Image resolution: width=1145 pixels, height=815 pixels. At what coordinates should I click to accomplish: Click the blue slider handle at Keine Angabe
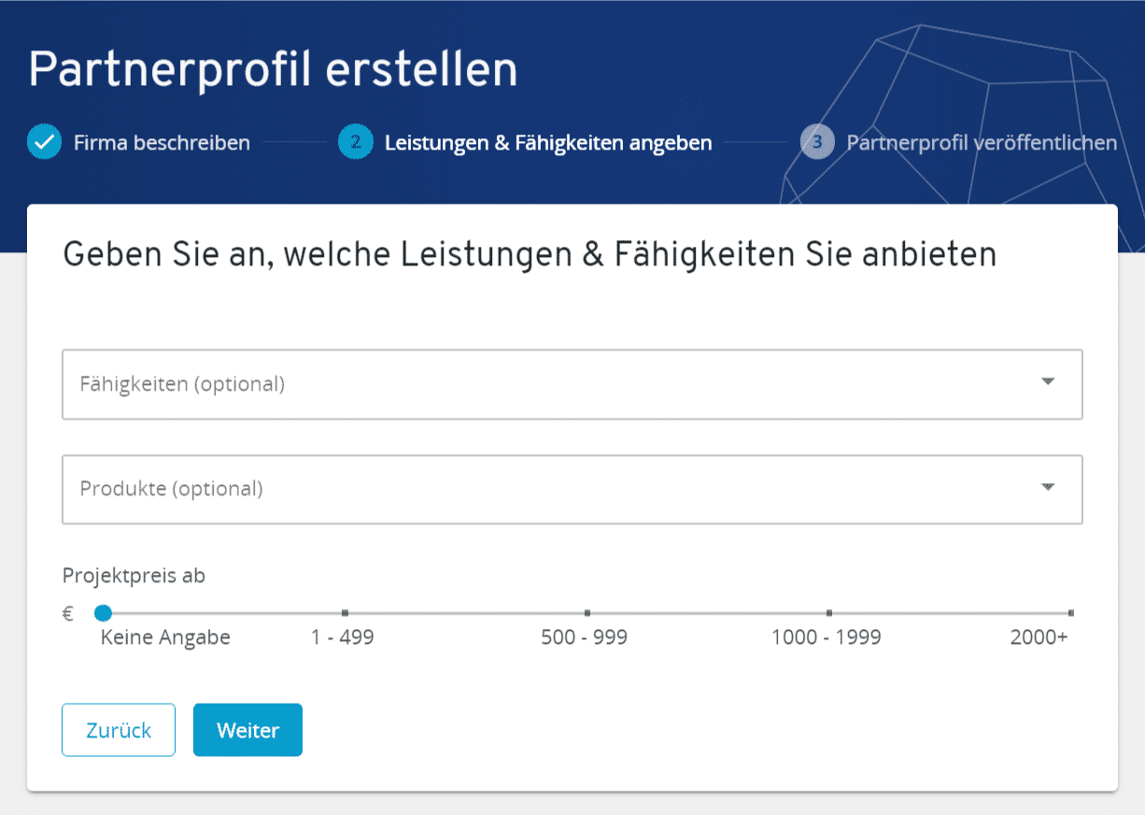(104, 613)
